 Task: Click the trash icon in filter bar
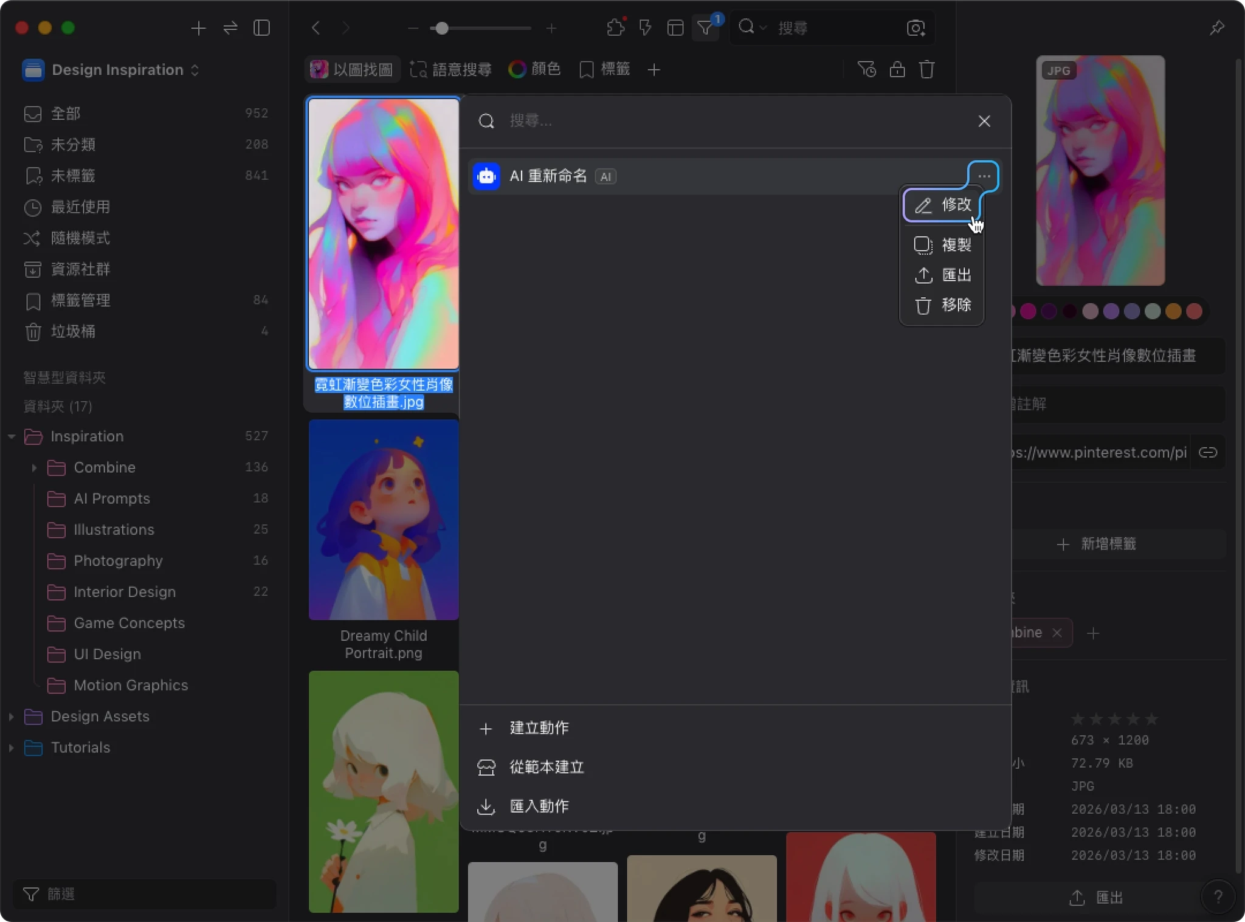point(926,69)
